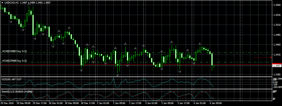Click the 3 Jan 17:00 time label
282x106 pixels.
(x=184, y=103)
